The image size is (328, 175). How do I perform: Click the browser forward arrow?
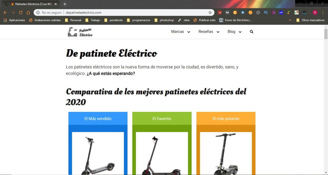13,13
